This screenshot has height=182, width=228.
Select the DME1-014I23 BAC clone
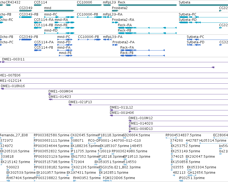click(x=138, y=99)
